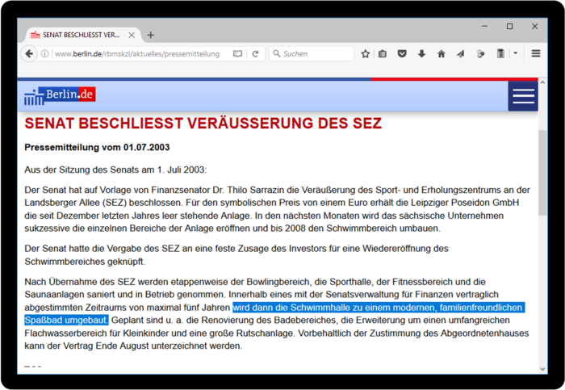Show bookmarks list icon next to the star
This screenshot has width=565, height=390.
(x=383, y=54)
